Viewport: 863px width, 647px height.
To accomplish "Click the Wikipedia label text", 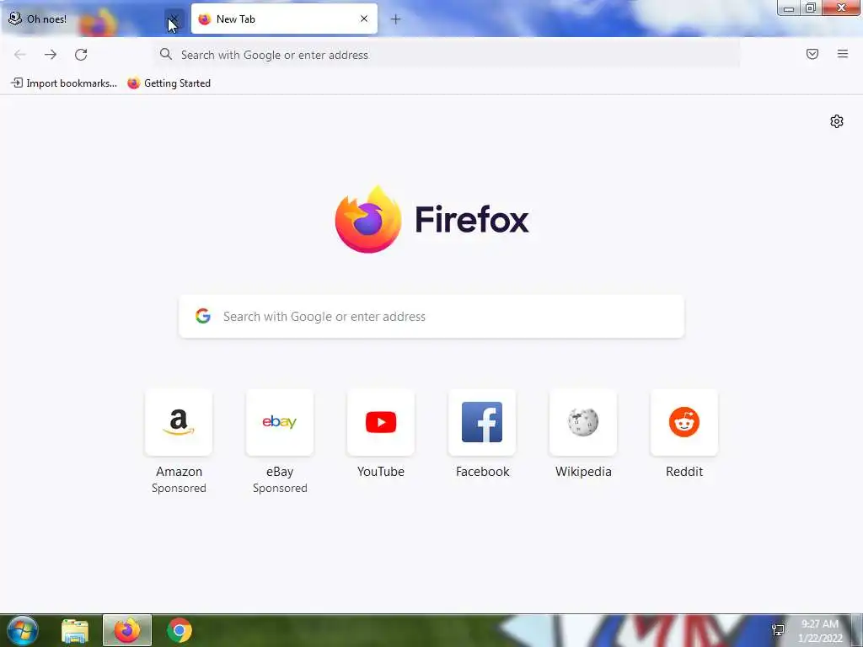I will pyautogui.click(x=583, y=472).
